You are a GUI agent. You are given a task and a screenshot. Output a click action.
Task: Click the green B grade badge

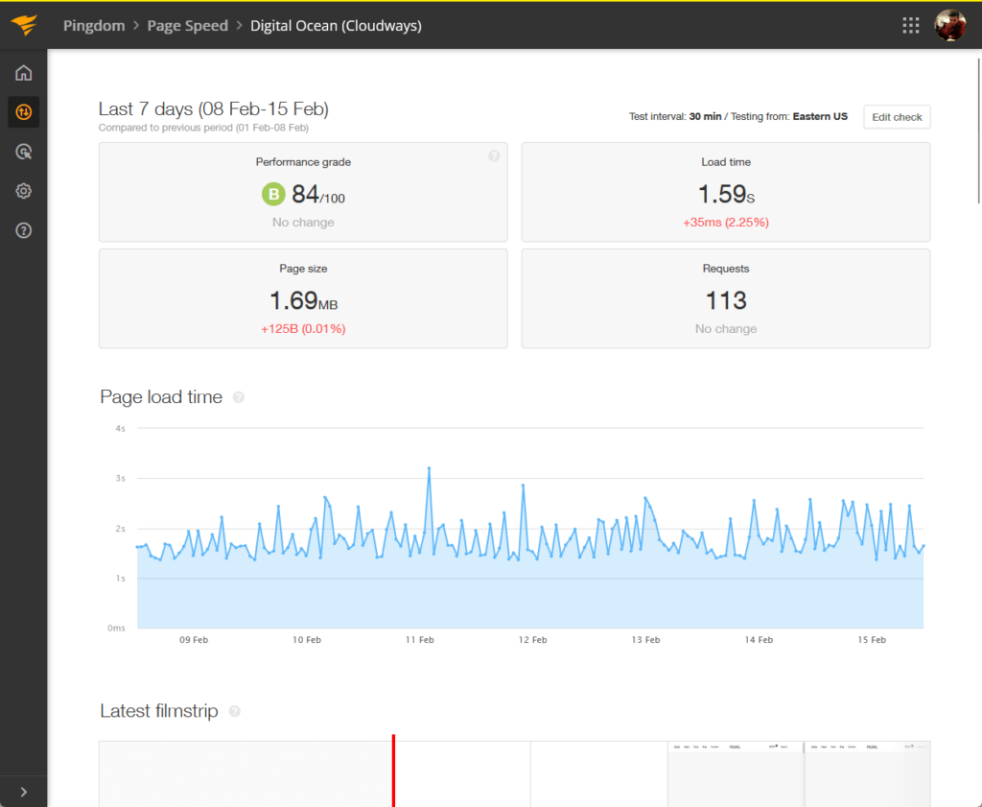coord(273,194)
